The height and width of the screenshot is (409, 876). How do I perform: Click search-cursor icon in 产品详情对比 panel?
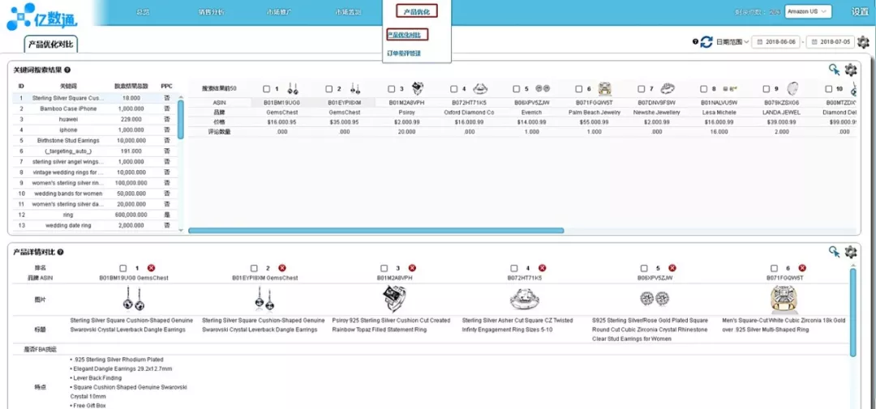pos(834,252)
